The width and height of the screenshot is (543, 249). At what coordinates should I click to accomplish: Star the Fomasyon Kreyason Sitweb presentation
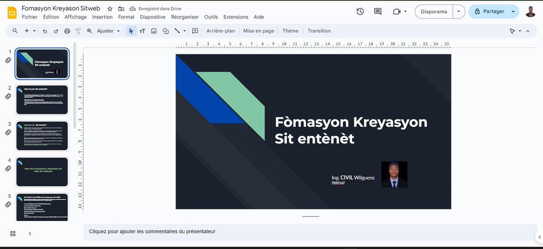tap(110, 9)
